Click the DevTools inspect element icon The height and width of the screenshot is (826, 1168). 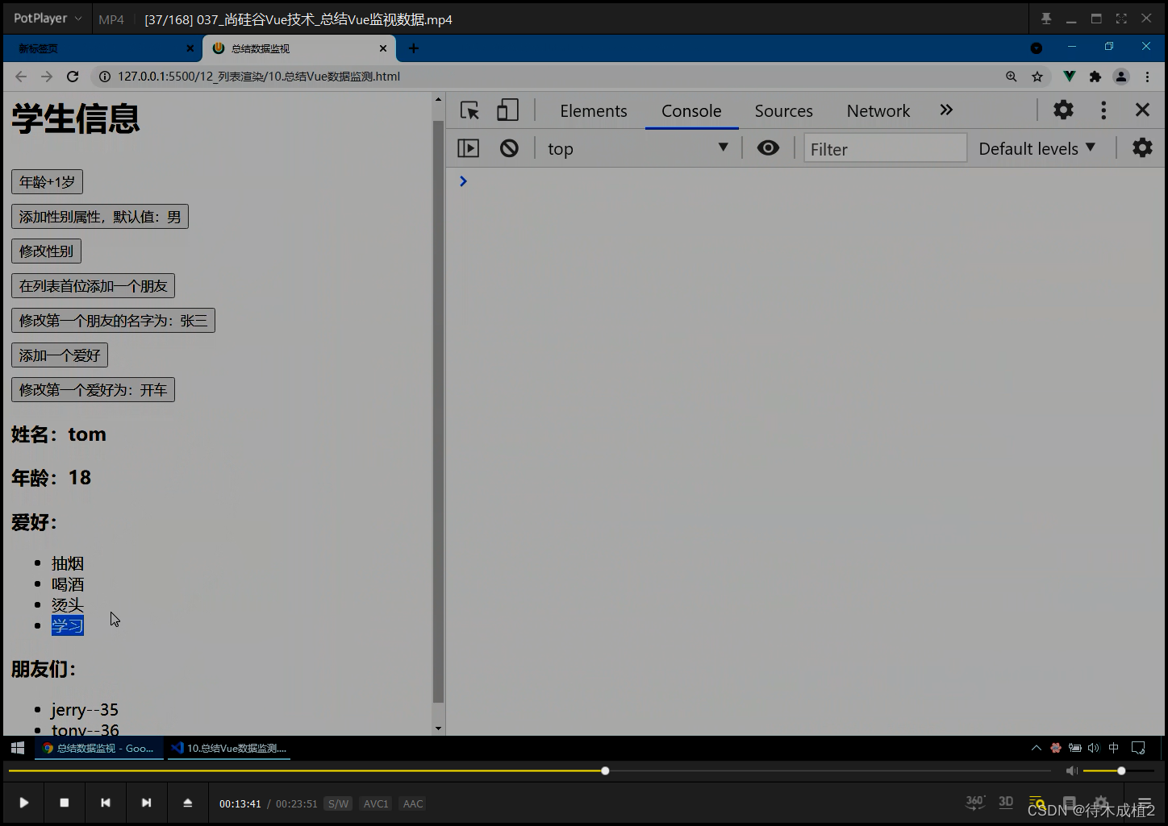pos(469,110)
